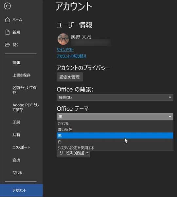Screen dimensions: 177x197
Task: Click アカウントの切り替え link
Action: pyautogui.click(x=72, y=56)
